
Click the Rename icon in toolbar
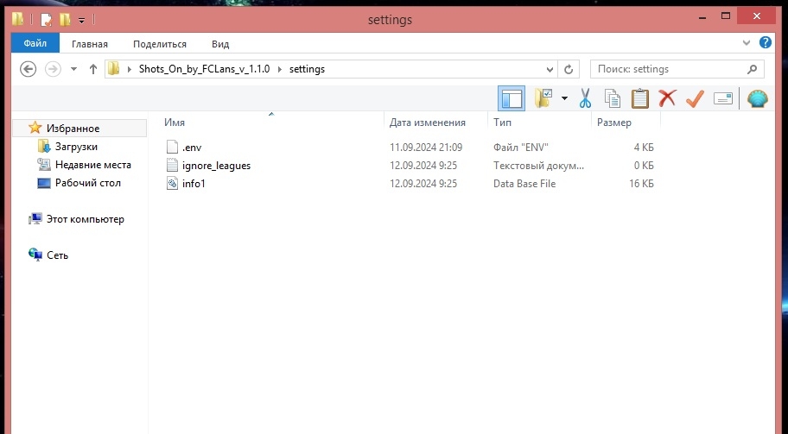pos(723,98)
